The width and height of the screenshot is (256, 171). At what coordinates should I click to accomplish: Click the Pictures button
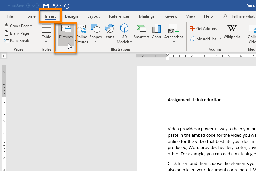click(66, 34)
